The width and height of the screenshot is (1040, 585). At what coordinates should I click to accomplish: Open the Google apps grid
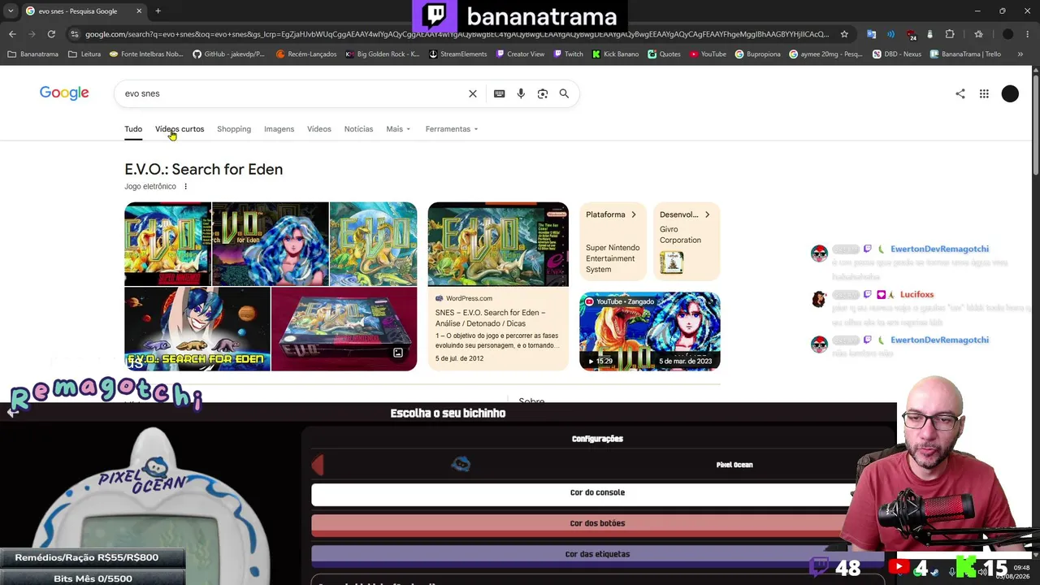coord(984,93)
